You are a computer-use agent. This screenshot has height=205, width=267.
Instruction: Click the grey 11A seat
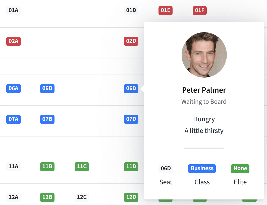coord(13,166)
